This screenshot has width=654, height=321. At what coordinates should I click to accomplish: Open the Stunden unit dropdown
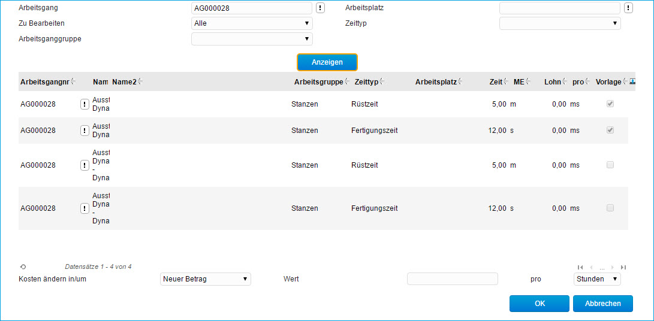596,279
